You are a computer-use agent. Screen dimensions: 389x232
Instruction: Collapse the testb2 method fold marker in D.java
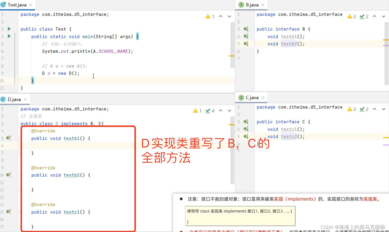coord(18,175)
